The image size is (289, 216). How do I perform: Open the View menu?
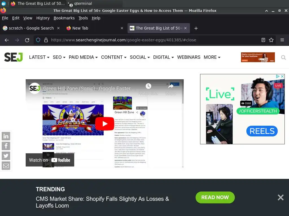[x=28, y=18]
